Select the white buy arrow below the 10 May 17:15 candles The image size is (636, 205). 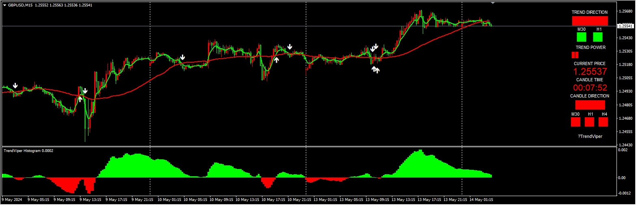pyautogui.click(x=277, y=60)
